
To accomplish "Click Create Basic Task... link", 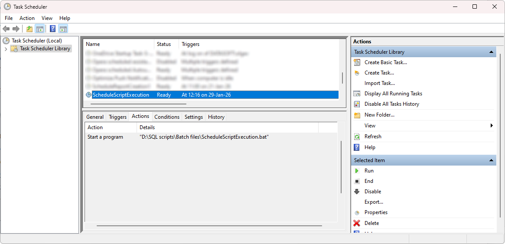I will click(x=386, y=62).
